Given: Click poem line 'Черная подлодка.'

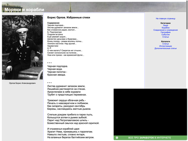Looking at the screenshot, I should [x=58, y=66].
